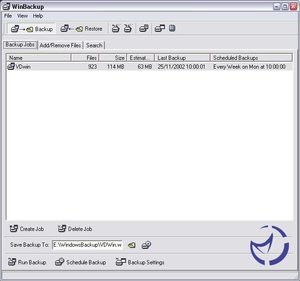The height and width of the screenshot is (281, 300).
Task: Sort jobs by the Size column header
Action: click(113, 58)
